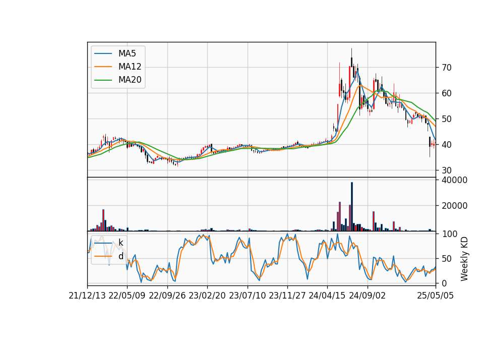Click the price axis value 30

pyautogui.click(x=446, y=170)
